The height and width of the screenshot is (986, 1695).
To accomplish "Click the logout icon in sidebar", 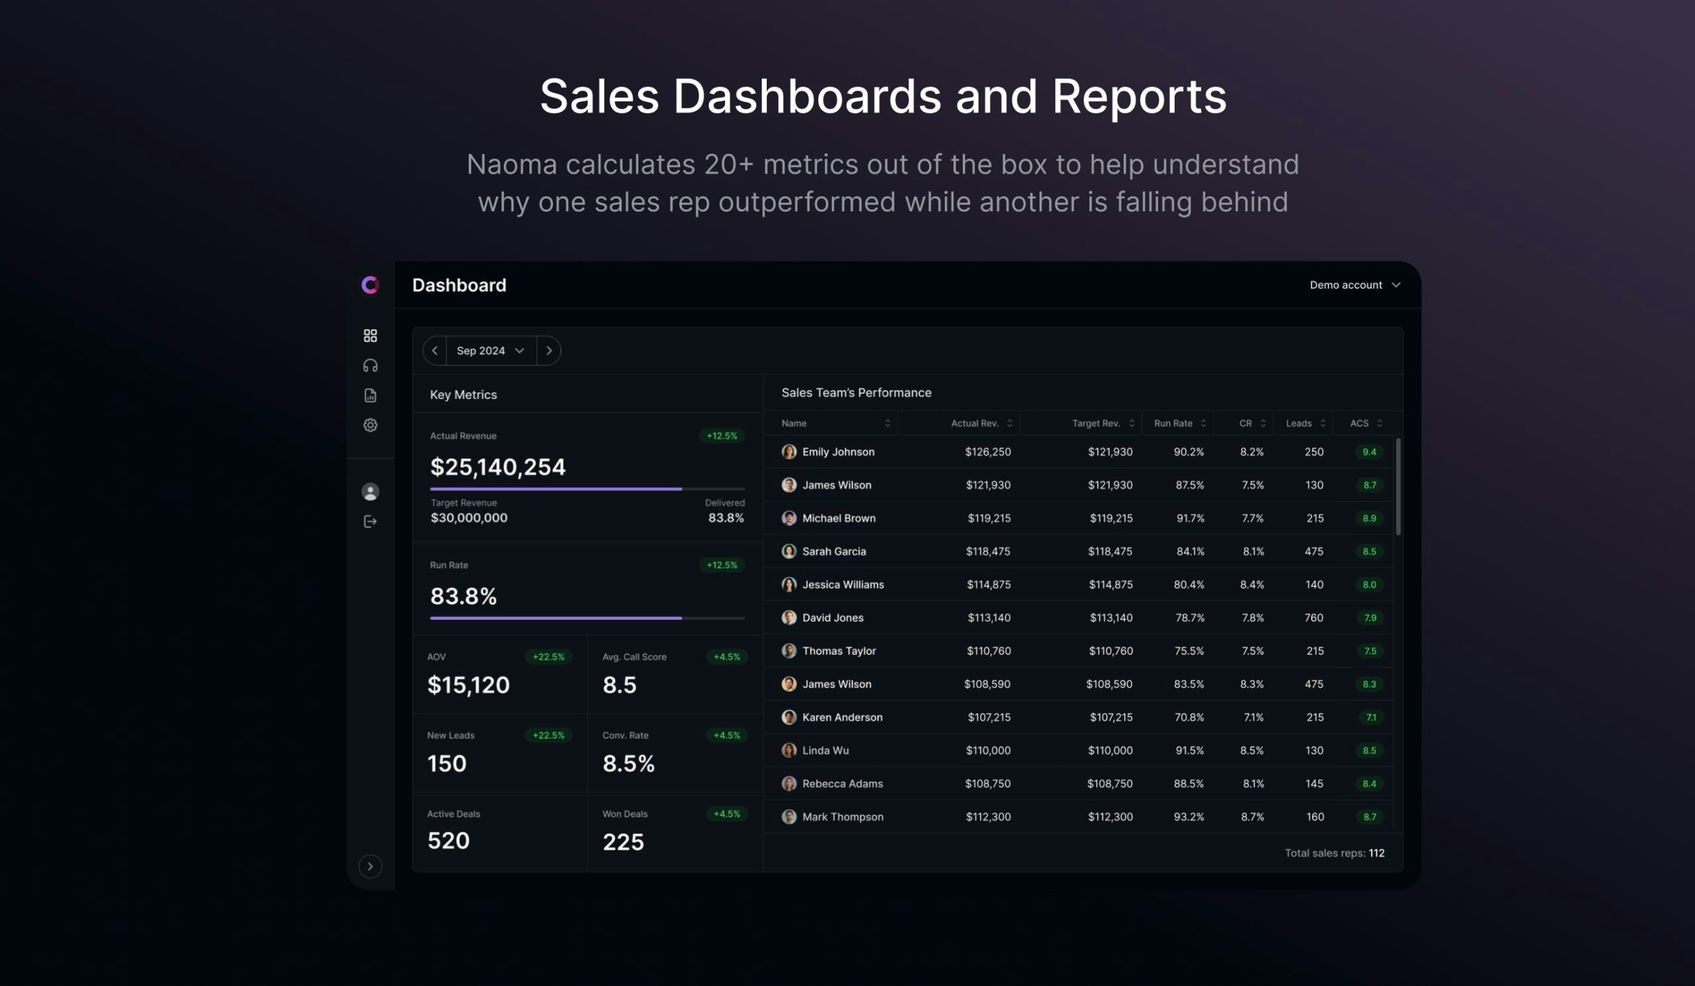I will [x=370, y=521].
